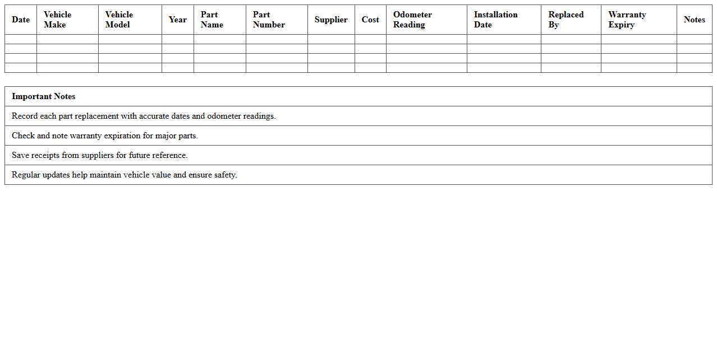This screenshot has height=364, width=717.
Task: Click the Vehicle Model column header
Action: pyautogui.click(x=119, y=20)
